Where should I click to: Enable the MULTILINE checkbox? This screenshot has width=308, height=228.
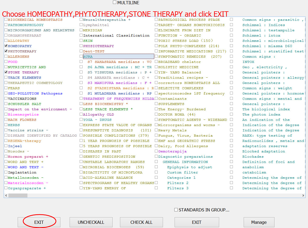114,2
